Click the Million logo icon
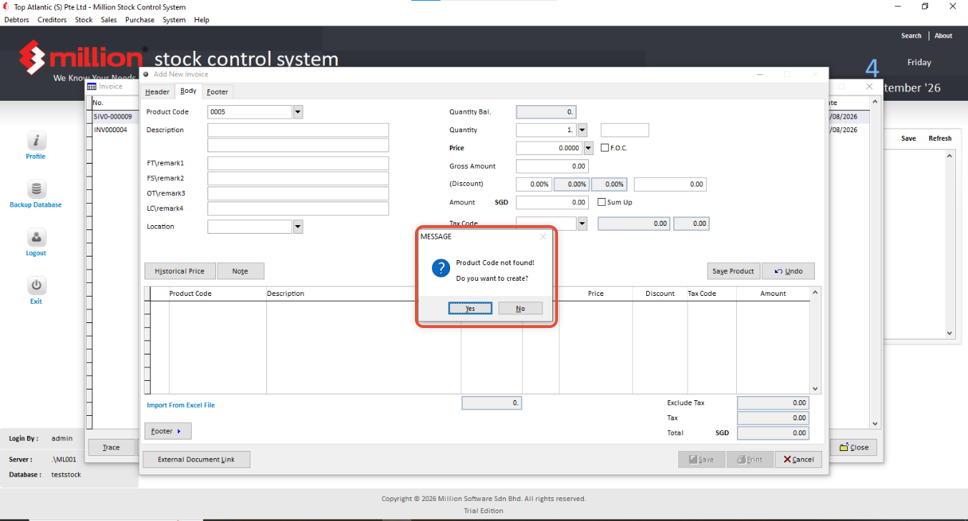968x521 pixels. 32,57
